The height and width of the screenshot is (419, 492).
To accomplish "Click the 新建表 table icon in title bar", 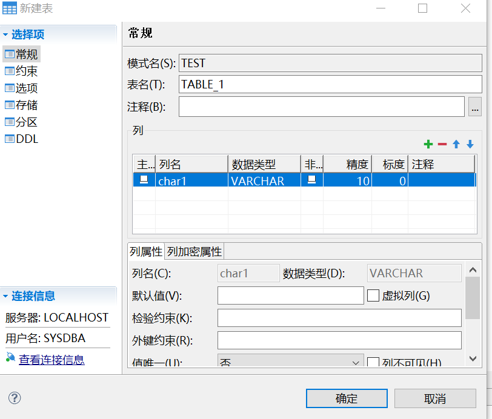I will tap(10, 8).
